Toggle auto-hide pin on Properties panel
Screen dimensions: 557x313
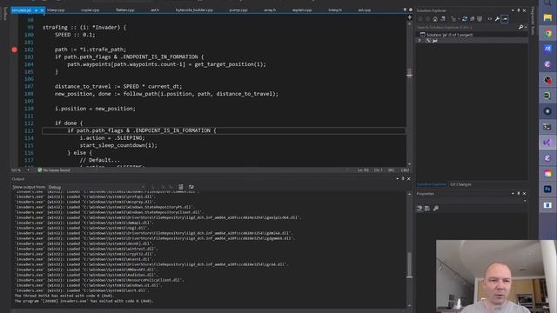pyautogui.click(x=519, y=193)
